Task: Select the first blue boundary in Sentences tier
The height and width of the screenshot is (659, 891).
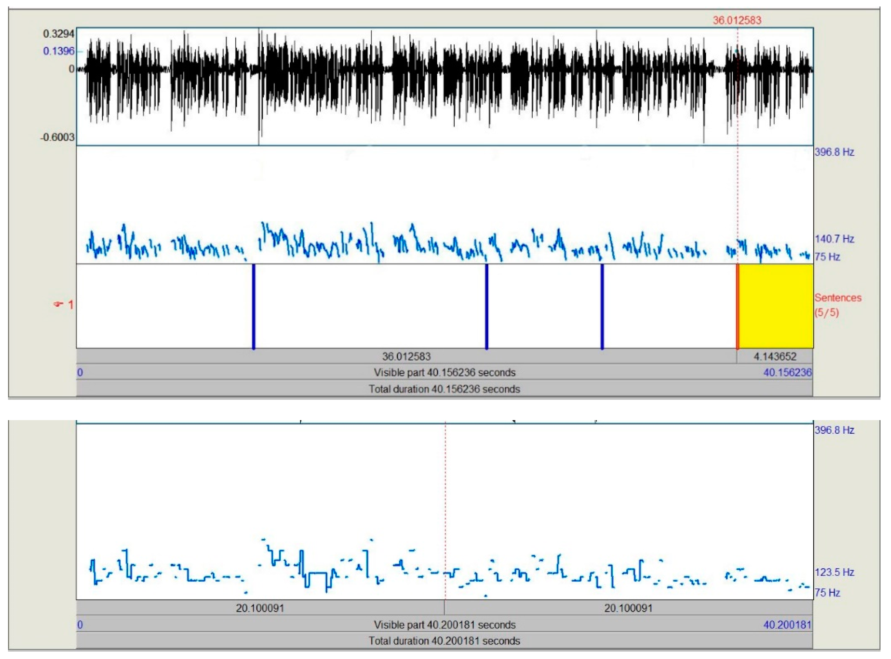Action: click(x=254, y=306)
